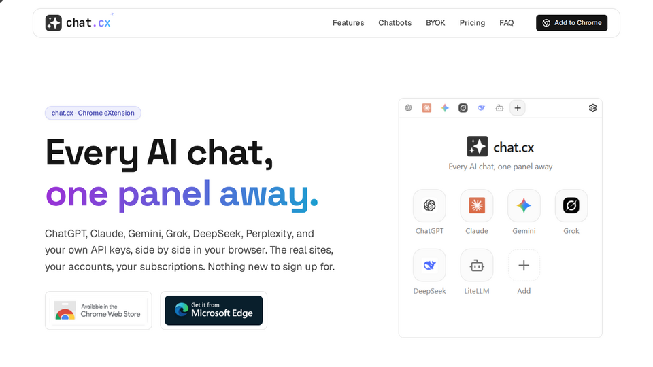Click the 'DeepSeek' label under its tile
The height and width of the screenshot is (367, 653).
(429, 291)
